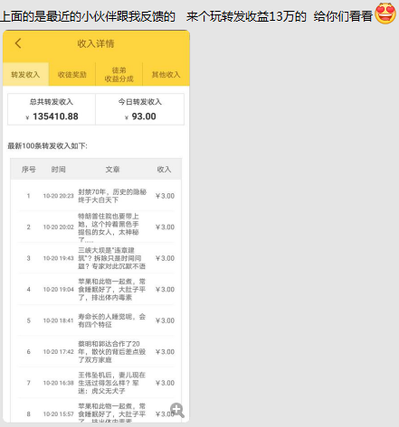Open the 徒弟收益分成 tab
This screenshot has width=399, height=427.
point(119,74)
